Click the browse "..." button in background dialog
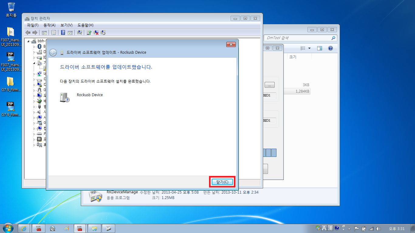The height and width of the screenshot is (233, 415). [269, 85]
